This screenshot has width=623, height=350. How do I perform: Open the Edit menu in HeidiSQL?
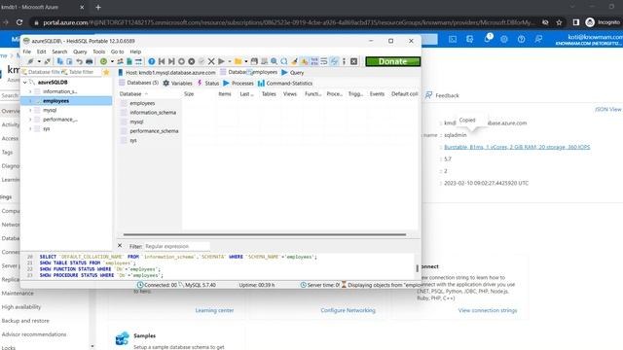[x=41, y=52]
